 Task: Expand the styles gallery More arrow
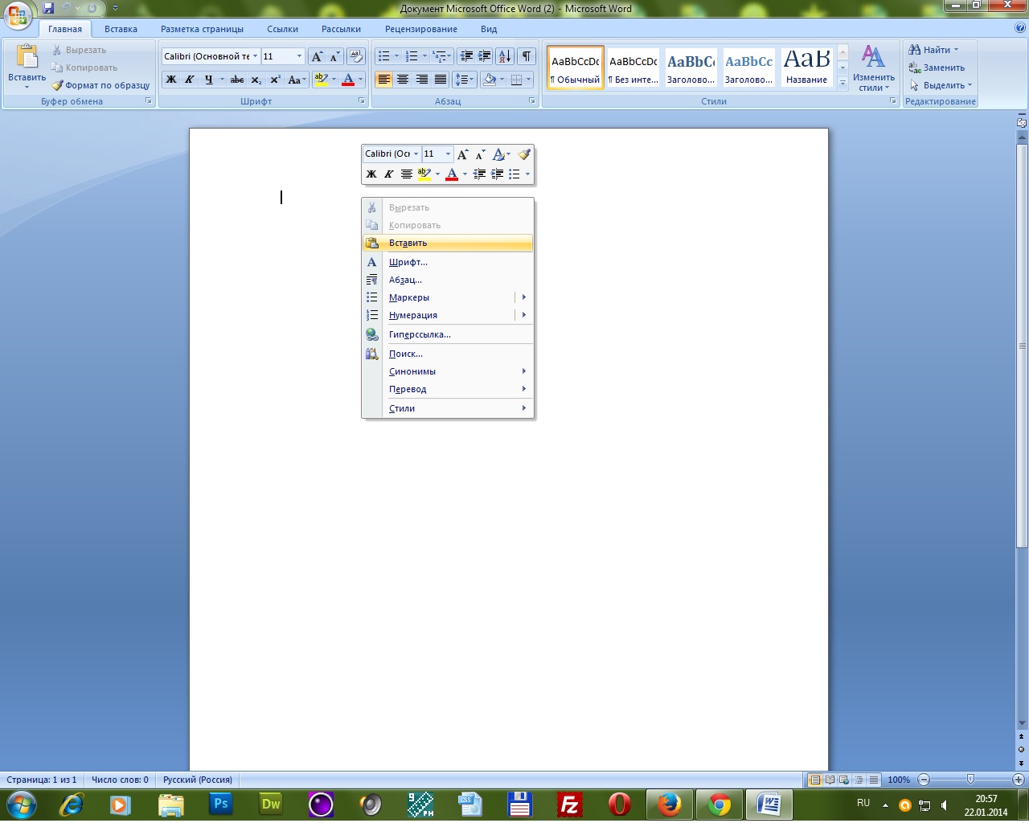(x=843, y=82)
